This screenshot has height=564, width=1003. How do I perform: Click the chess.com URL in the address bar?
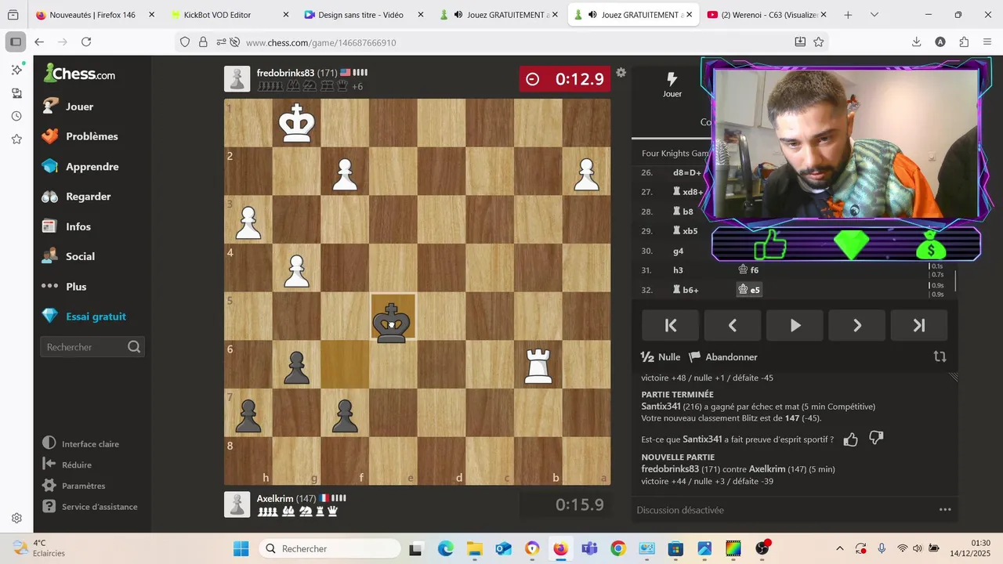pos(320,43)
